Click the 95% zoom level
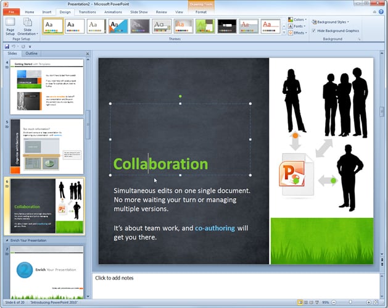The height and width of the screenshot is (308, 388). pos(326,302)
